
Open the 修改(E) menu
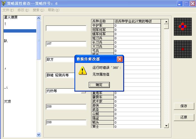(23, 10)
